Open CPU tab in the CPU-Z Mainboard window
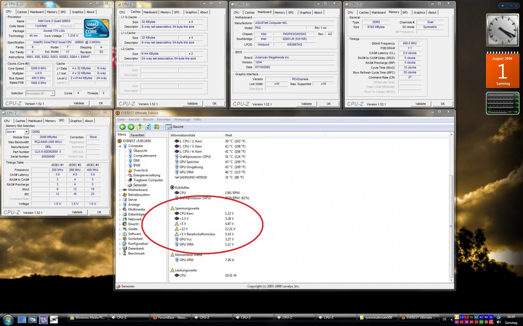This screenshot has width=523, height=326. pos(236,12)
